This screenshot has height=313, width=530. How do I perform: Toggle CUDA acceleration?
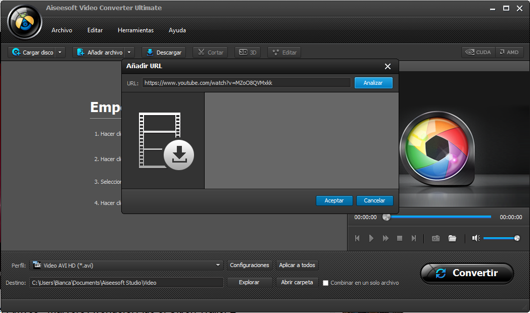pyautogui.click(x=478, y=53)
